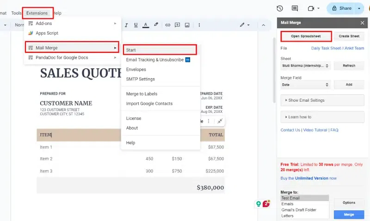Click the Apps Script icon entry
The width and height of the screenshot is (370, 221).
(72, 33)
